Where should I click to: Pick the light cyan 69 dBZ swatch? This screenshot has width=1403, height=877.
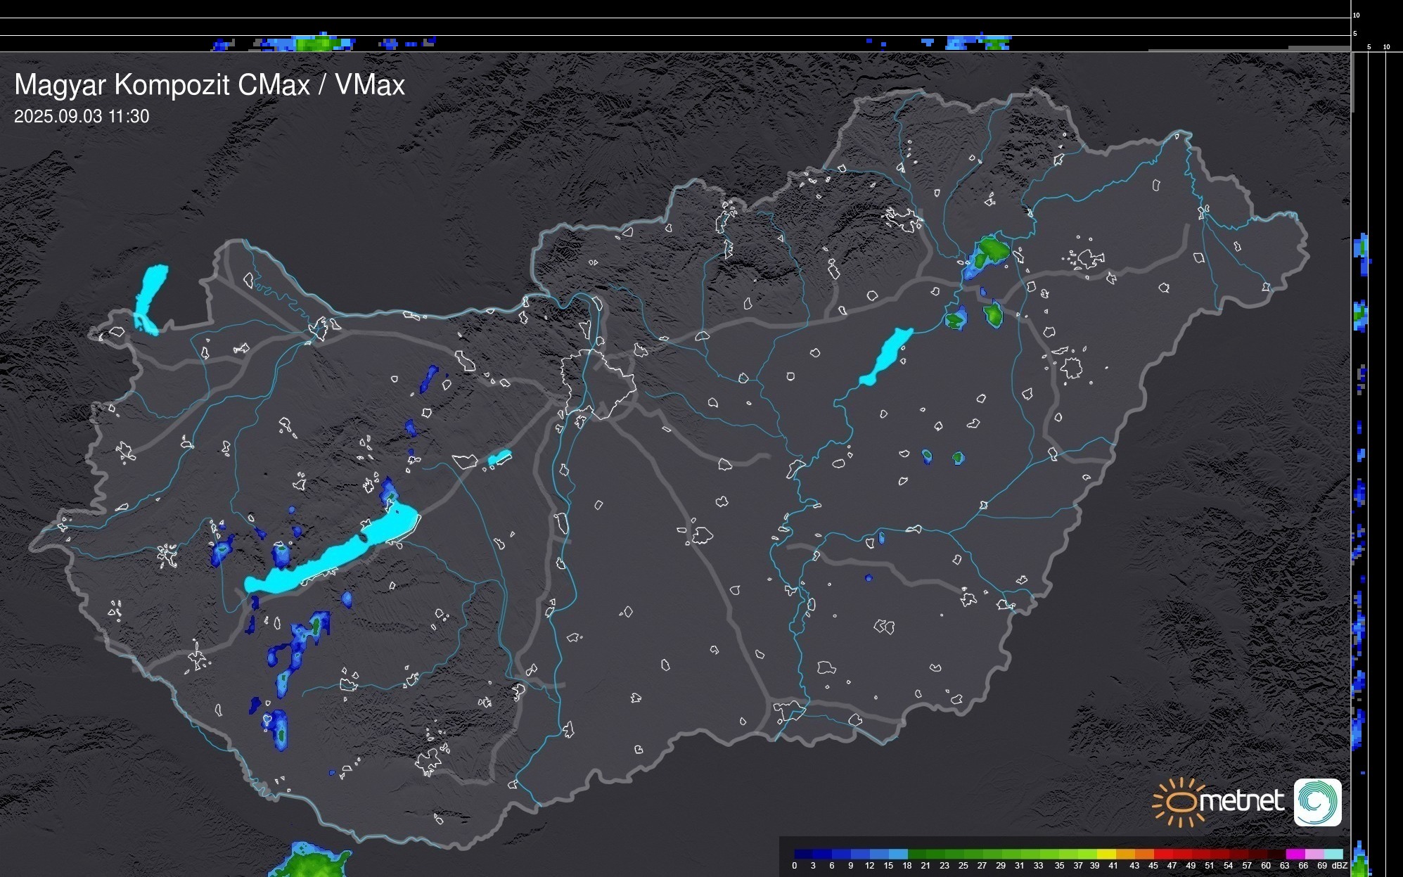tap(1333, 854)
